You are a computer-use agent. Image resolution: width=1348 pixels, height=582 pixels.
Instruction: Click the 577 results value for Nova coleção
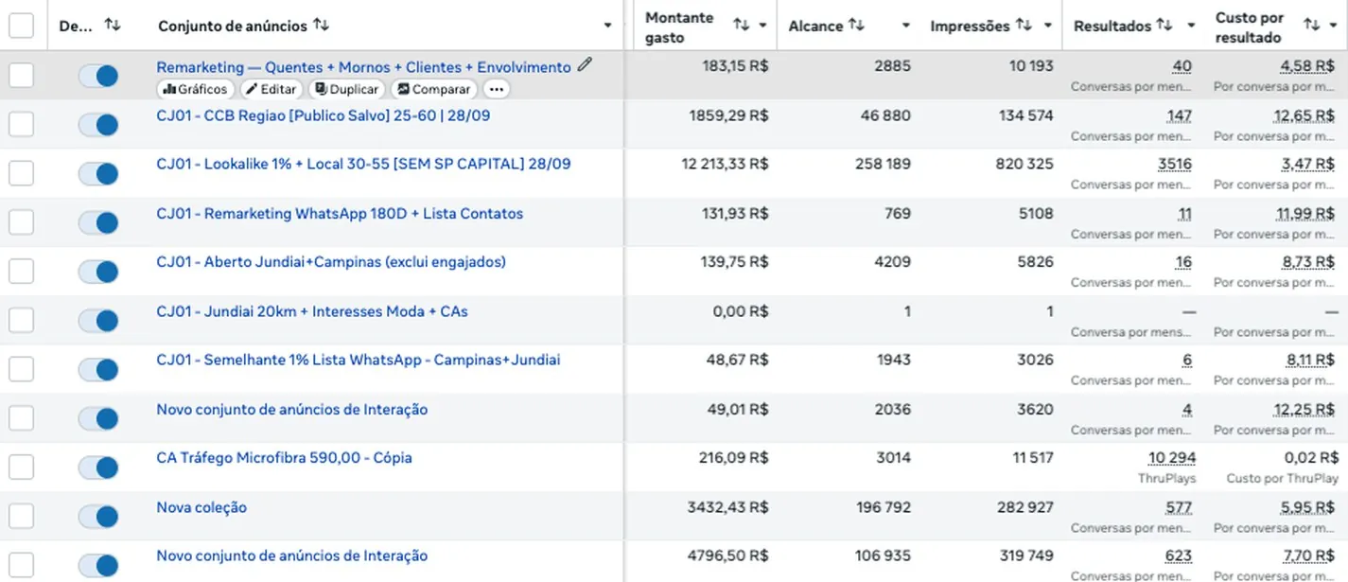[1180, 507]
